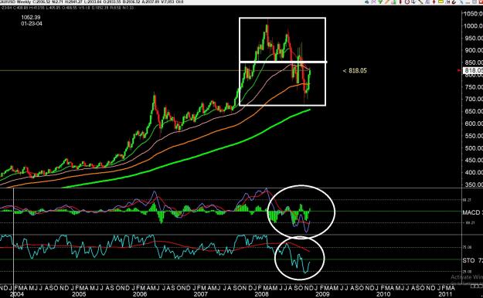This screenshot has width=483, height=298.
Task: Click the 950.00 price axis label
Action: pos(473,38)
